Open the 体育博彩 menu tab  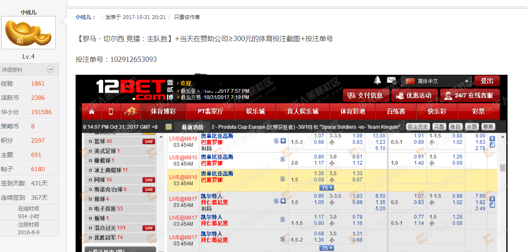(x=163, y=112)
